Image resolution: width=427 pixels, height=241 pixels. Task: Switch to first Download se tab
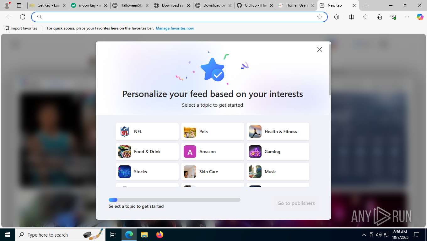pyautogui.click(x=172, y=5)
